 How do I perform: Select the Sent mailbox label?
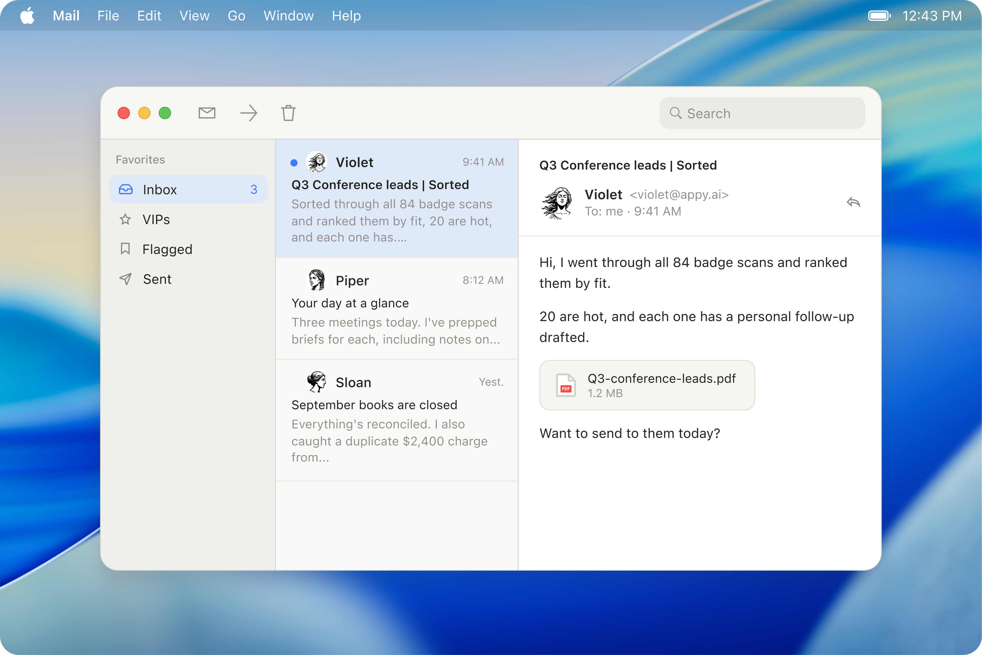coord(157,279)
